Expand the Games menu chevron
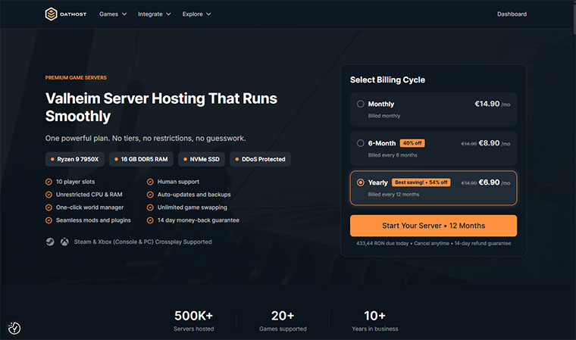Viewport: 576px width, 340px height. point(124,14)
